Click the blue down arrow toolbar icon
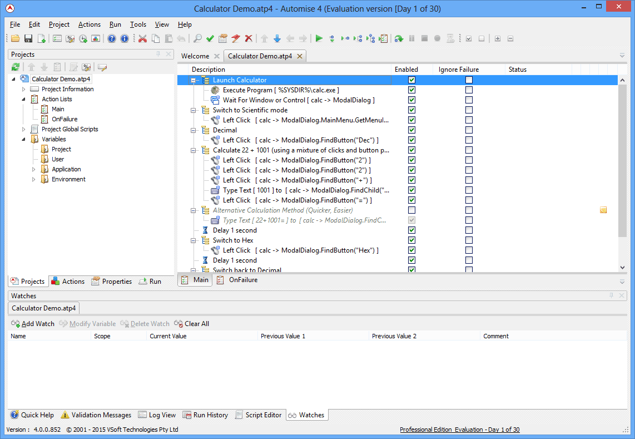The image size is (635, 439). pyautogui.click(x=277, y=38)
